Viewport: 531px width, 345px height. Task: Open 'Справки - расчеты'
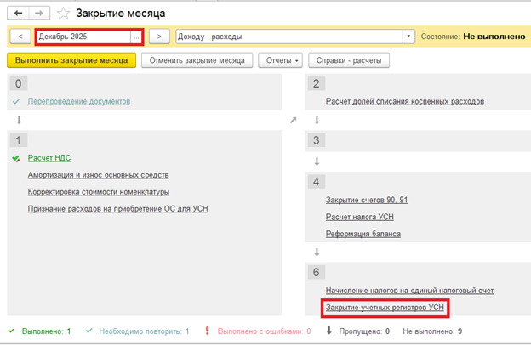pos(349,60)
